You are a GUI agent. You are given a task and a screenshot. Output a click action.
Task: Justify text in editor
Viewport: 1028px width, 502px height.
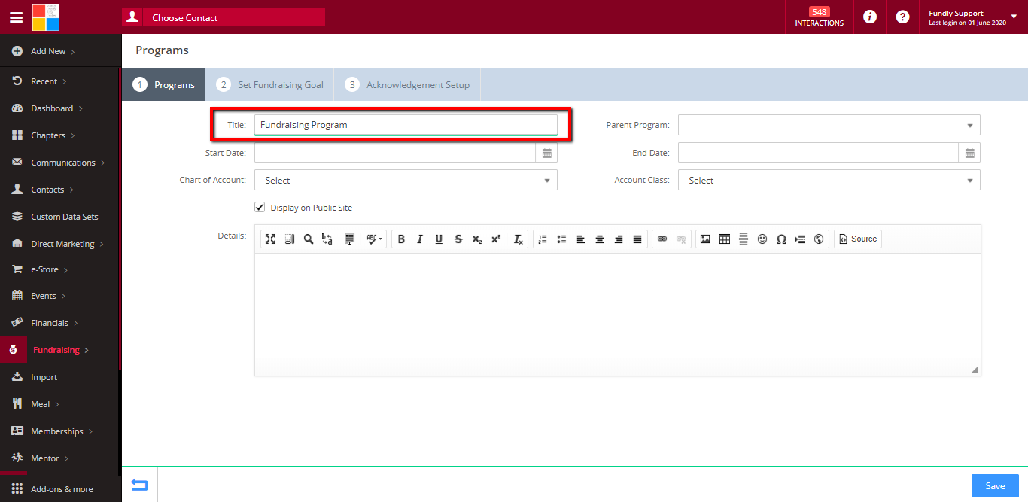point(637,239)
